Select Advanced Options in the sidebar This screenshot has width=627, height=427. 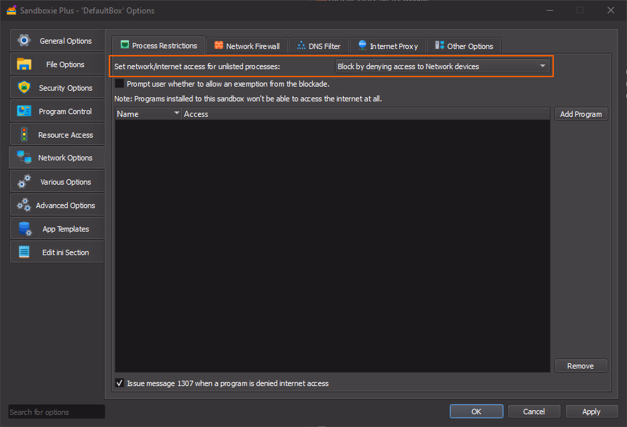click(65, 205)
